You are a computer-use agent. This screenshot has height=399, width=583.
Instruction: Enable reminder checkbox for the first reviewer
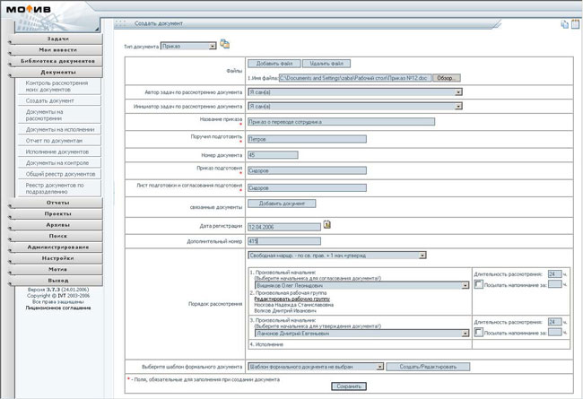(477, 284)
